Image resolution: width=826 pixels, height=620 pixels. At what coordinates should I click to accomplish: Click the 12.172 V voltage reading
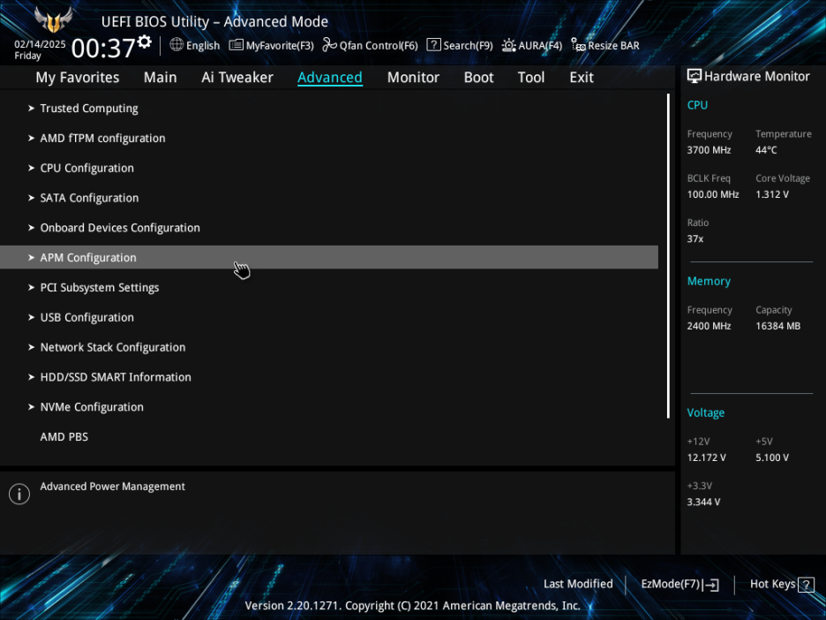(x=706, y=457)
